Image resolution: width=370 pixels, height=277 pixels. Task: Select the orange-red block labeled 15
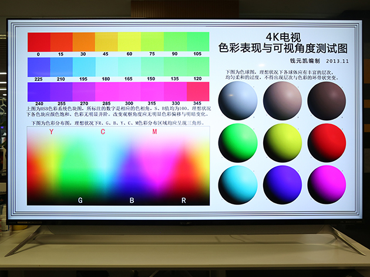point(61,42)
